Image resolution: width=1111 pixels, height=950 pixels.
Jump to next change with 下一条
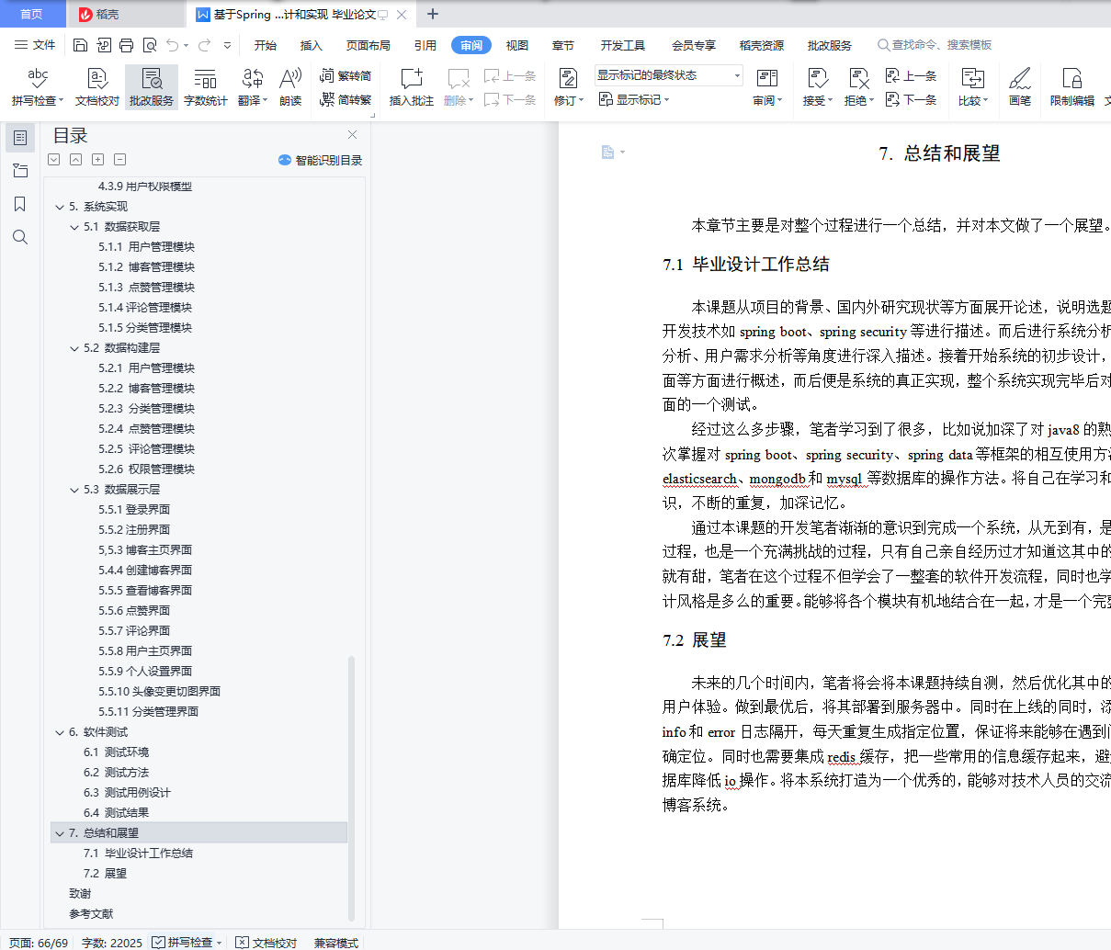point(912,99)
